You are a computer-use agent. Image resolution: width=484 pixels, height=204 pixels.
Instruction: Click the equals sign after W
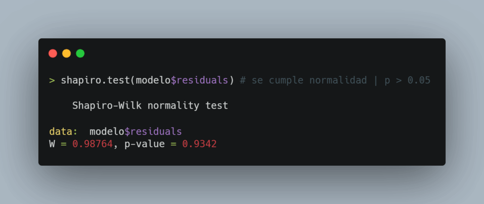tap(64, 144)
